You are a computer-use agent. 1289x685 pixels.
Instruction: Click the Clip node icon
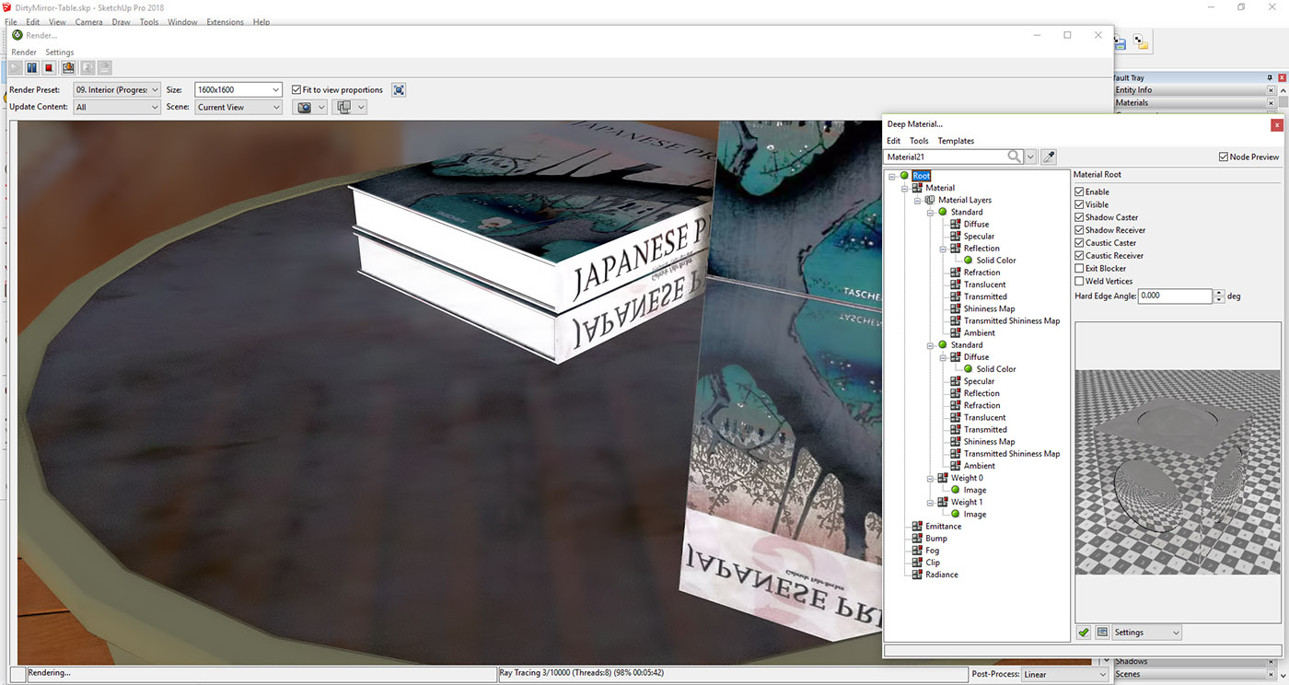point(917,563)
